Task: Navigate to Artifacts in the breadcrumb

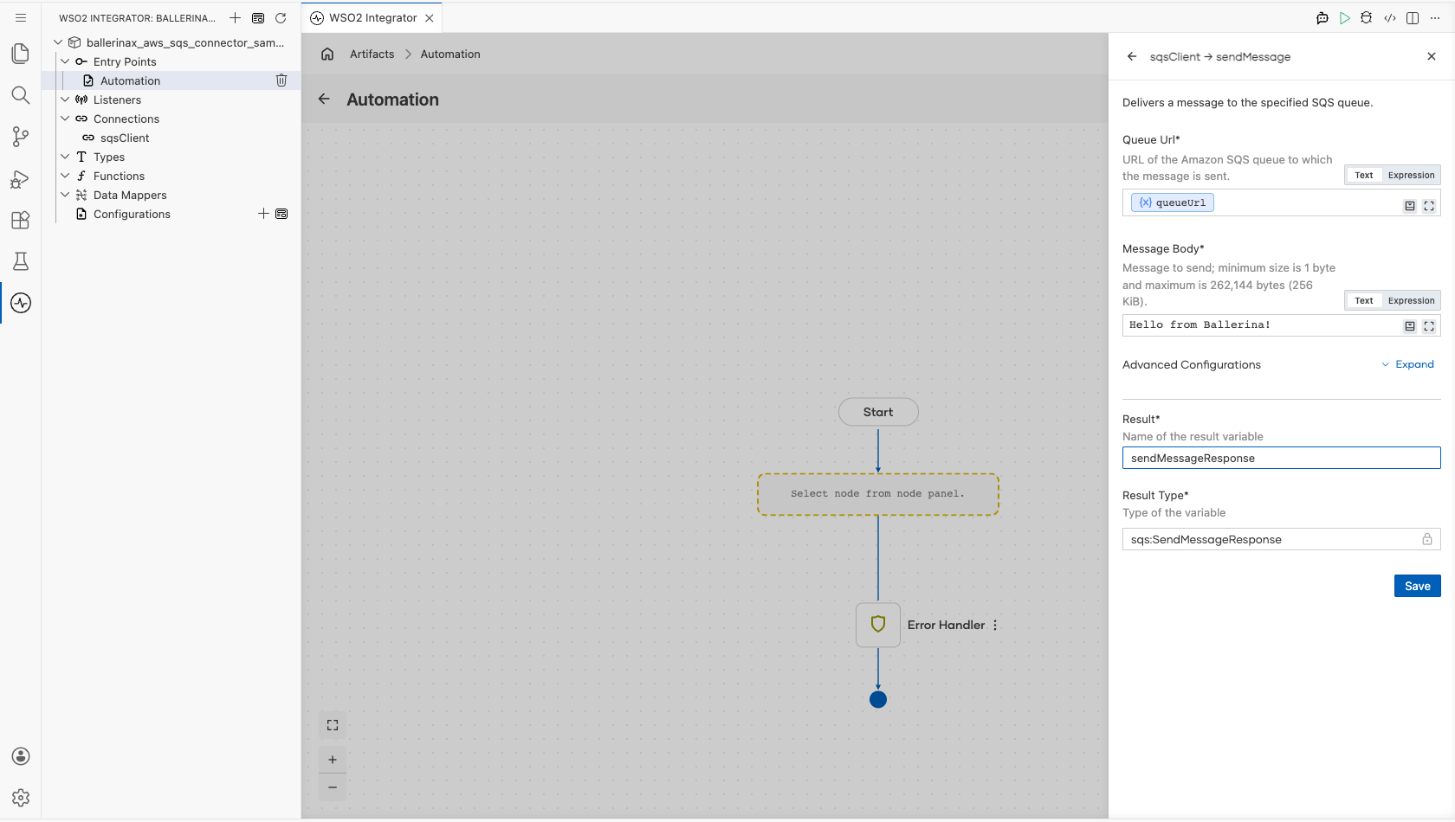Action: [x=372, y=54]
